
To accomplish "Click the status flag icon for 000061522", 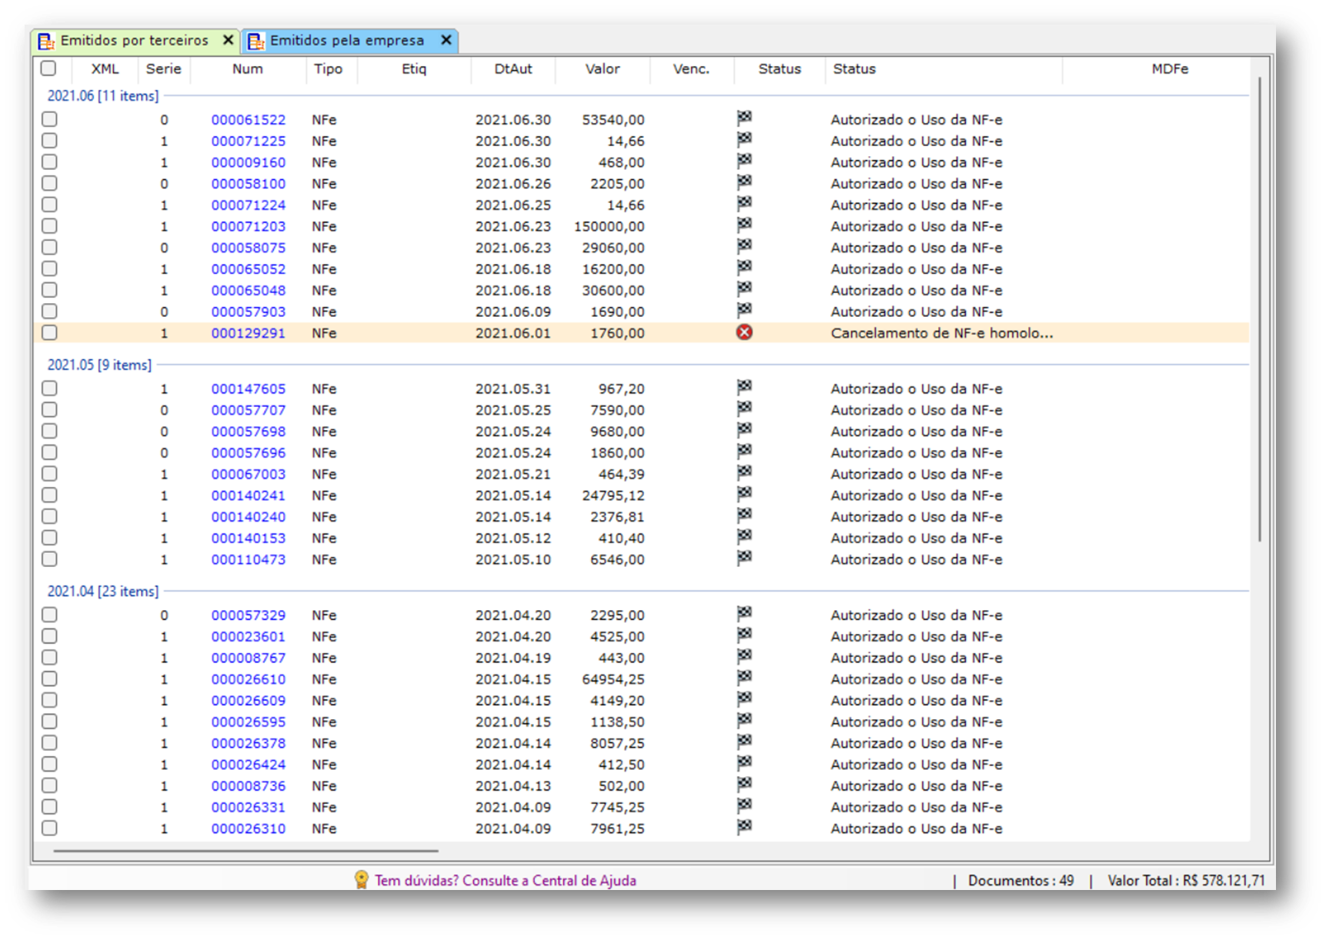I will coord(744,118).
